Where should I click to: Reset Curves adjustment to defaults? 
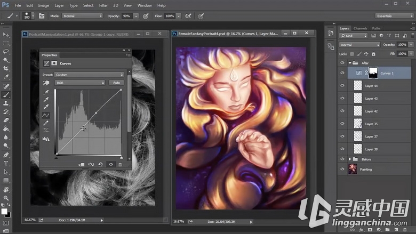pyautogui.click(x=101, y=164)
